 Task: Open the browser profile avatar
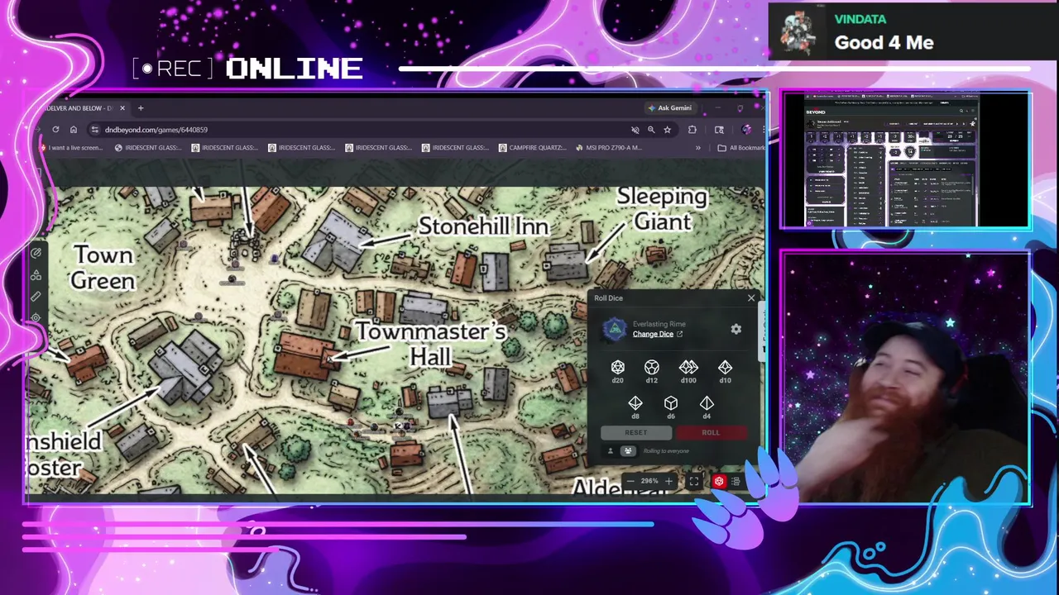point(746,130)
